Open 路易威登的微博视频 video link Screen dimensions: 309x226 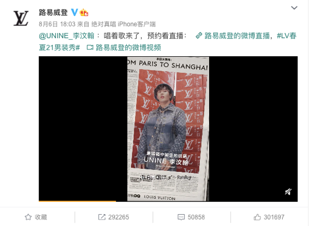tap(128, 48)
